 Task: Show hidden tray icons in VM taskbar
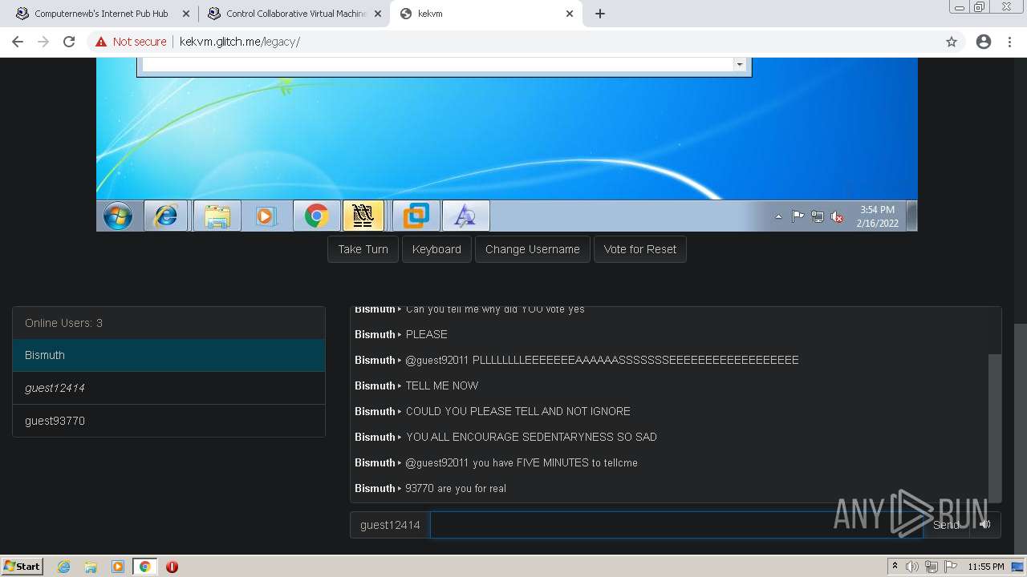(x=778, y=216)
